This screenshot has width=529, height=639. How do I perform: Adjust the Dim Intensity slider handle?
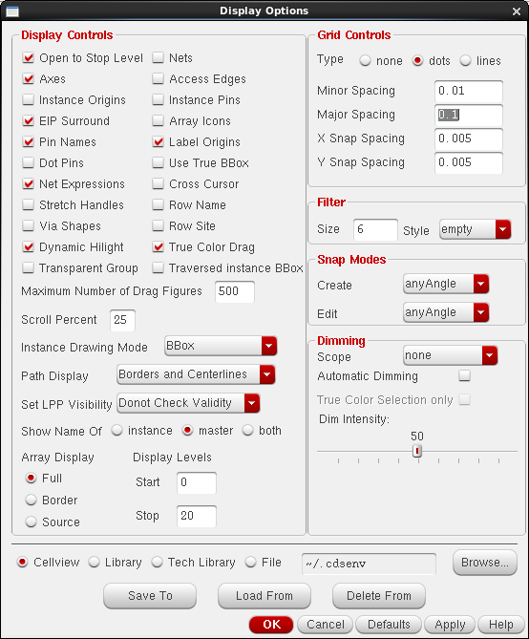click(x=417, y=451)
